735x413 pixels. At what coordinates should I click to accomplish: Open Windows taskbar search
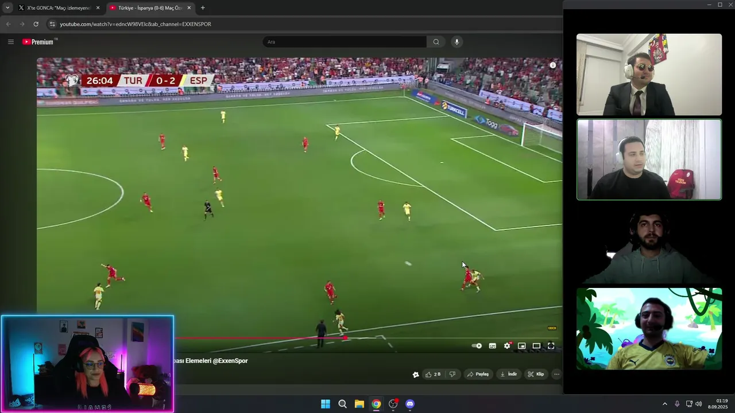pyautogui.click(x=342, y=404)
